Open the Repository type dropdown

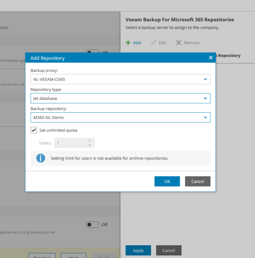pos(120,98)
